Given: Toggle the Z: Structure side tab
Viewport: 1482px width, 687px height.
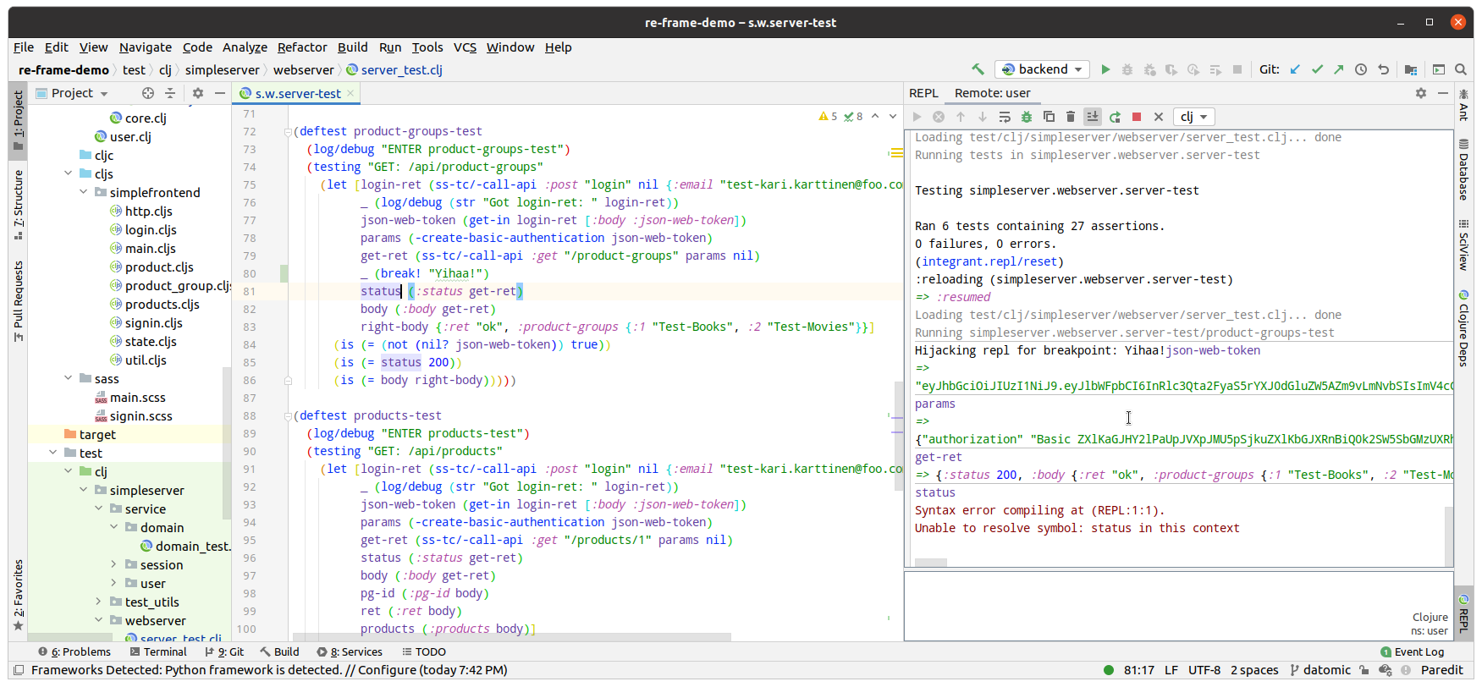Looking at the screenshot, I should (x=18, y=204).
